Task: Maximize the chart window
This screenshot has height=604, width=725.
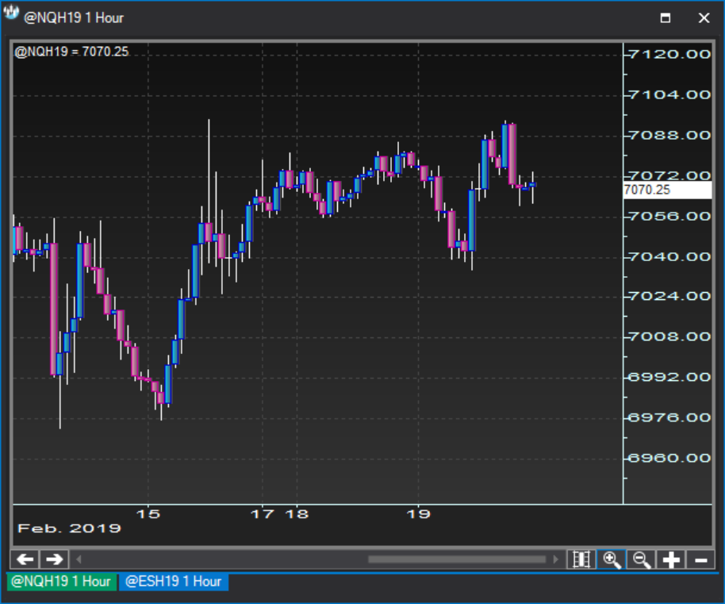Action: tap(666, 18)
